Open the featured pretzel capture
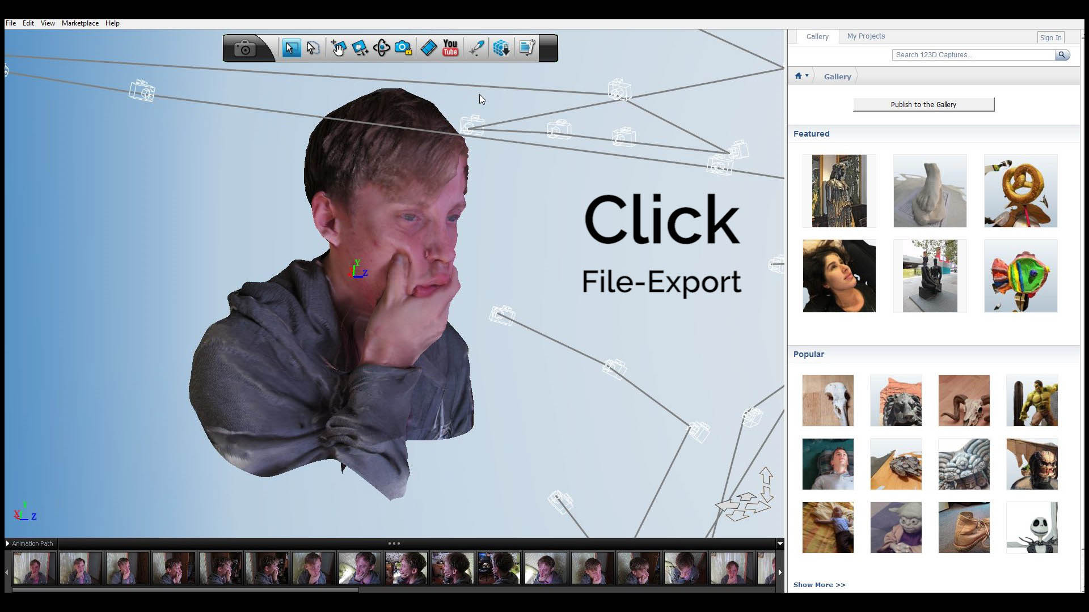Image resolution: width=1089 pixels, height=612 pixels. (x=1020, y=191)
